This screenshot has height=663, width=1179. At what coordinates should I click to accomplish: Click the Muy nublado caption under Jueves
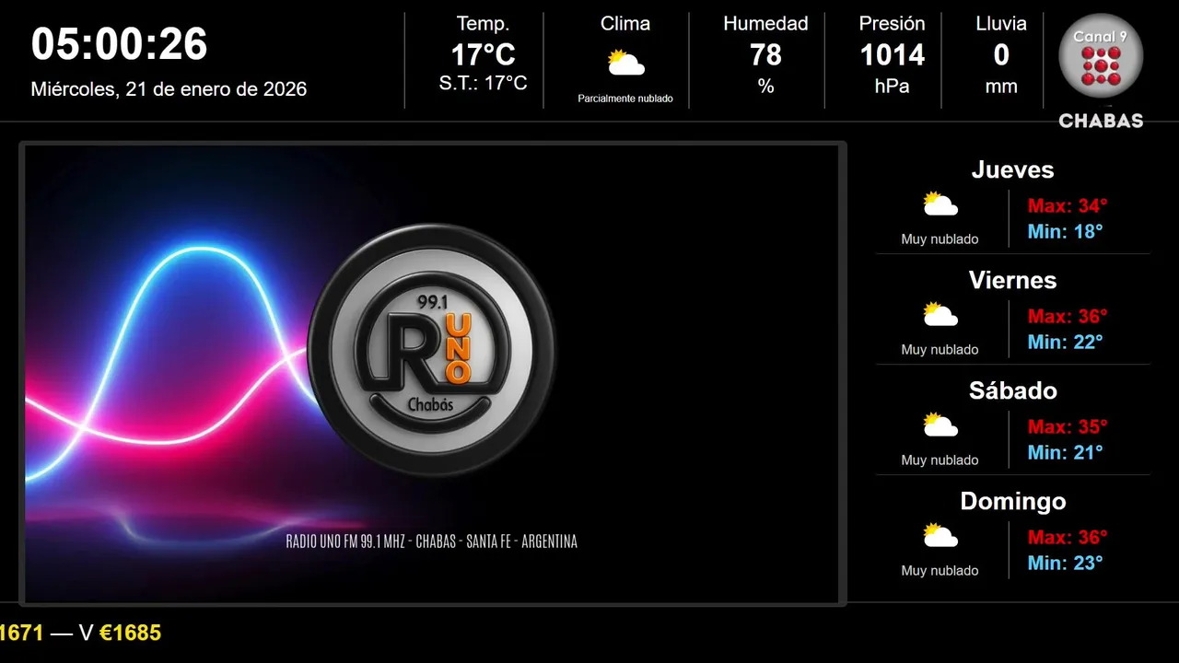[940, 239]
